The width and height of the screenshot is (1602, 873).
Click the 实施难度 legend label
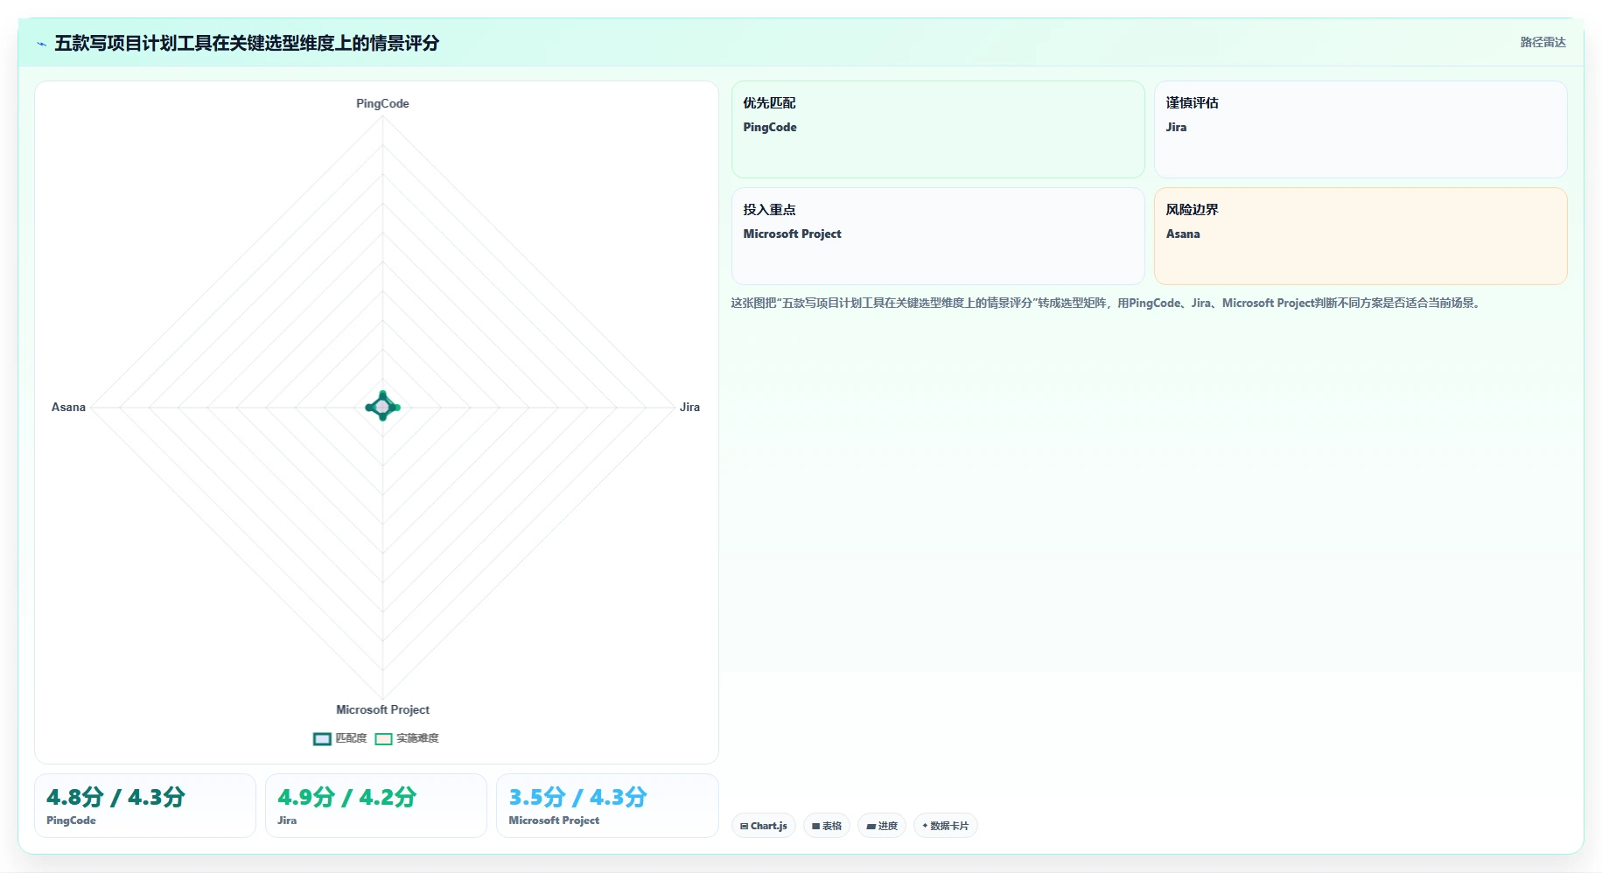coord(417,738)
